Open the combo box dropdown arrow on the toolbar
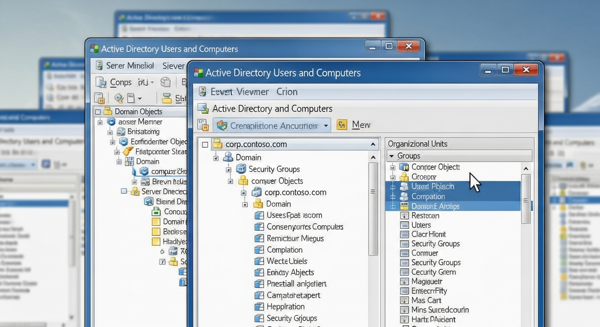This screenshot has width=600, height=327. pos(327,125)
